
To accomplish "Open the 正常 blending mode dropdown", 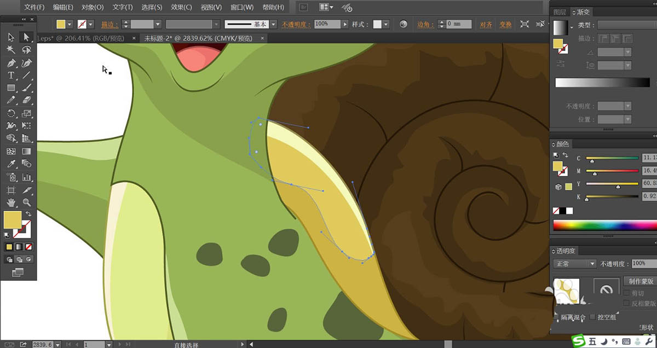I will point(575,264).
